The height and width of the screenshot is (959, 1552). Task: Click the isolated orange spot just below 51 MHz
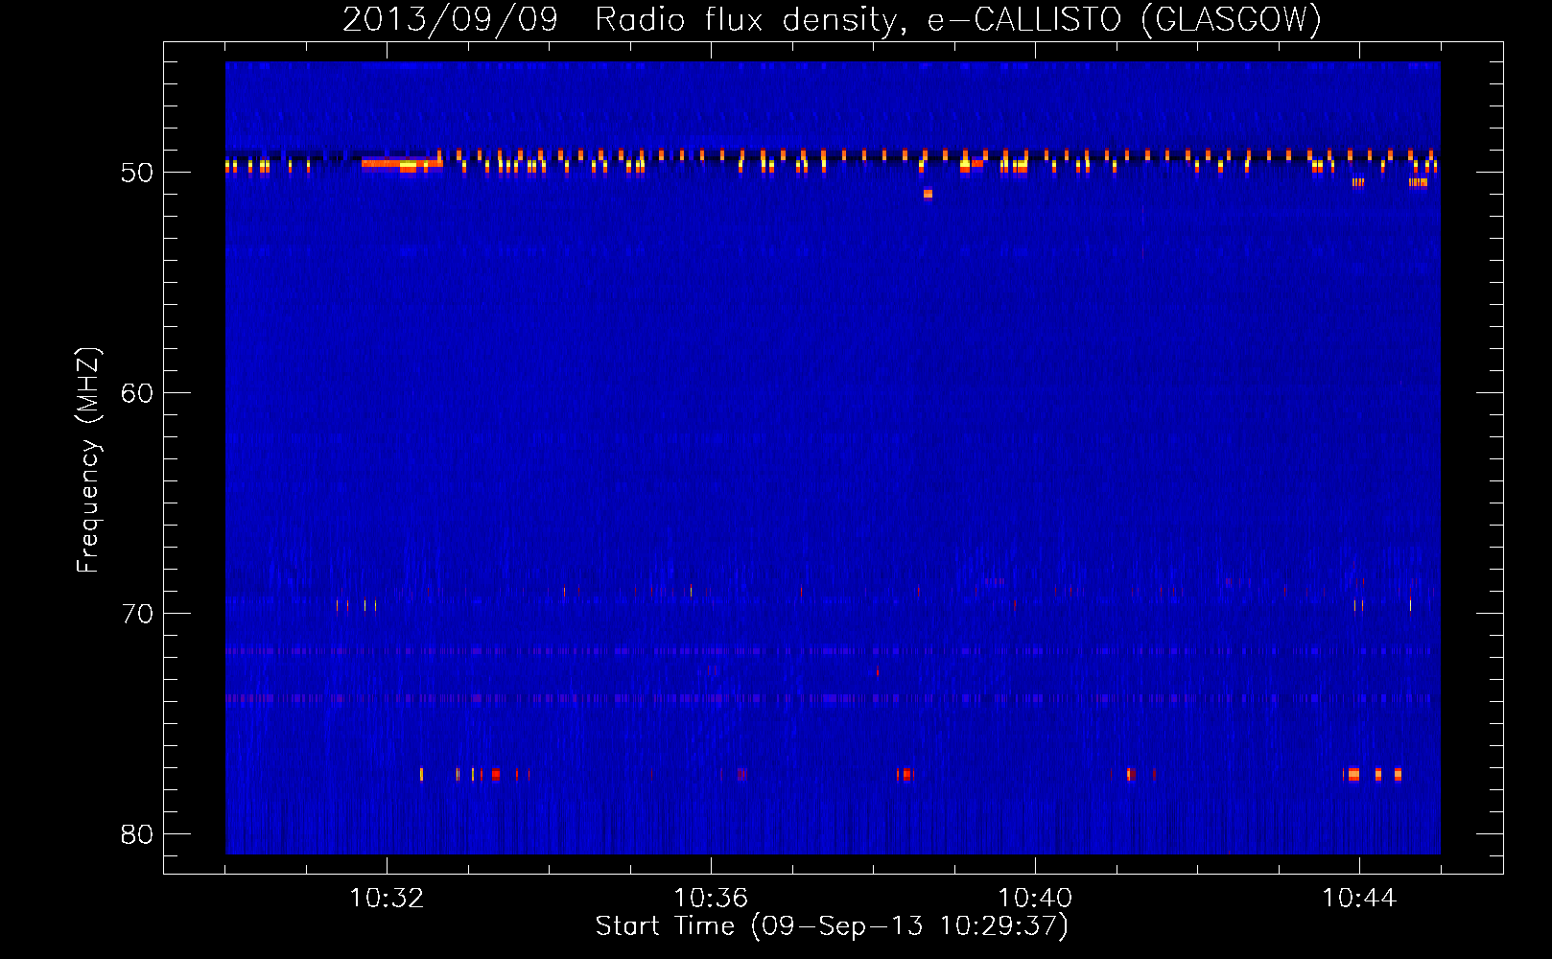click(x=928, y=194)
